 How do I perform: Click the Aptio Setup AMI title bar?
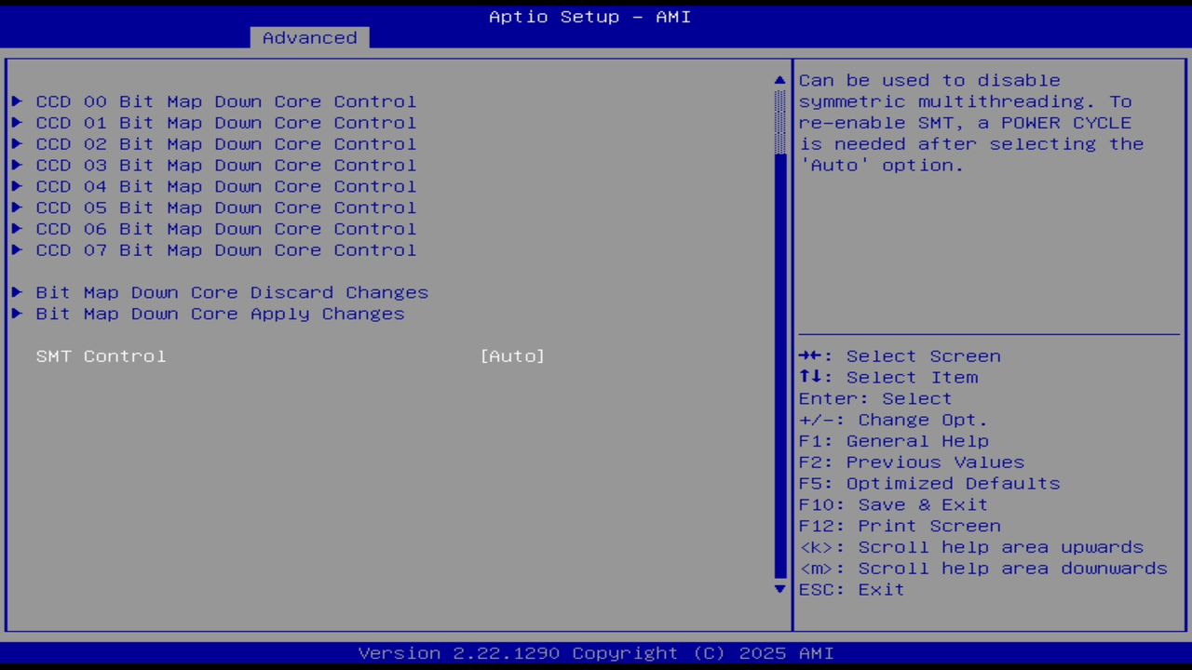tap(589, 16)
